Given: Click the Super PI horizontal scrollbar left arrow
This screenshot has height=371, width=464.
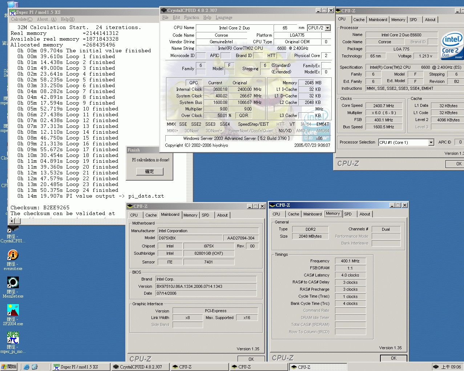Looking at the screenshot, I should point(13,221).
